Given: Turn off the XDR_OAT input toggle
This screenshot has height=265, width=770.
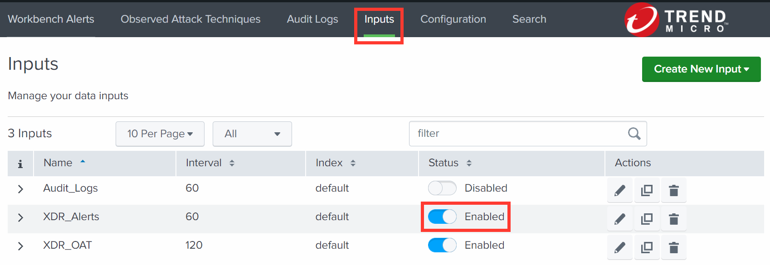Looking at the screenshot, I should (442, 245).
